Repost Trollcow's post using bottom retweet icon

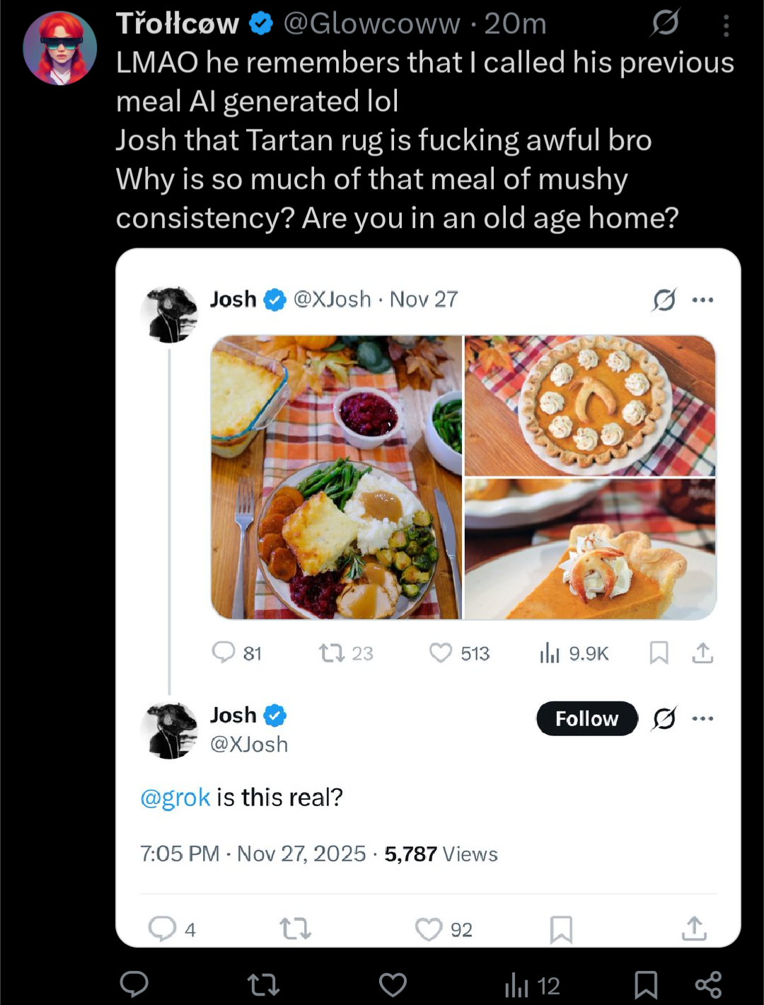pyautogui.click(x=263, y=984)
